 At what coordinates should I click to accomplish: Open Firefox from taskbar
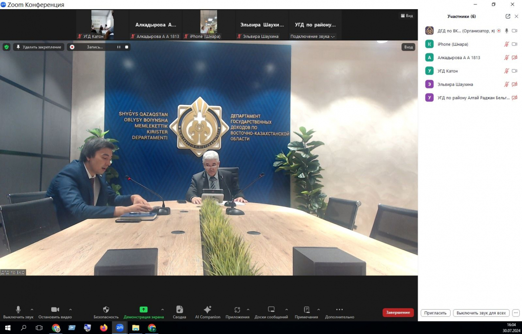coord(104,327)
